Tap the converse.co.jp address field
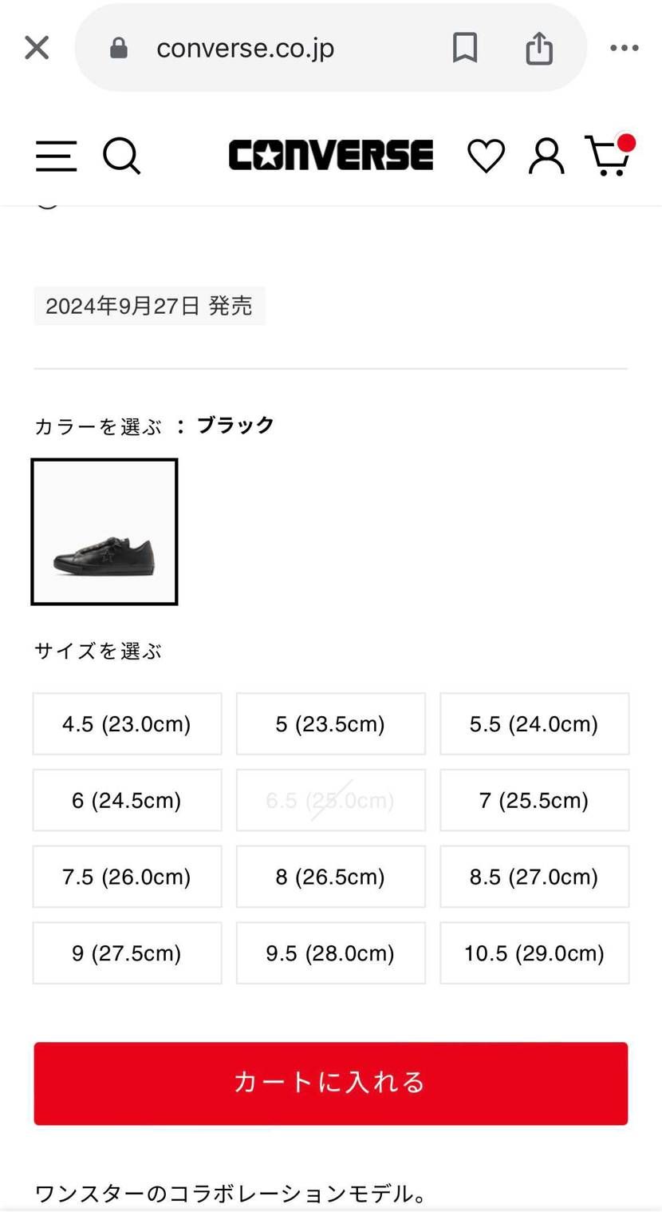The image size is (662, 1212). coord(271,48)
